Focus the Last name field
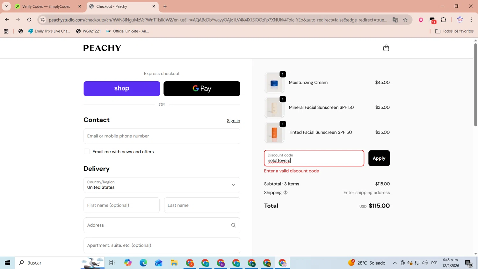The height and width of the screenshot is (269, 478). pyautogui.click(x=202, y=205)
